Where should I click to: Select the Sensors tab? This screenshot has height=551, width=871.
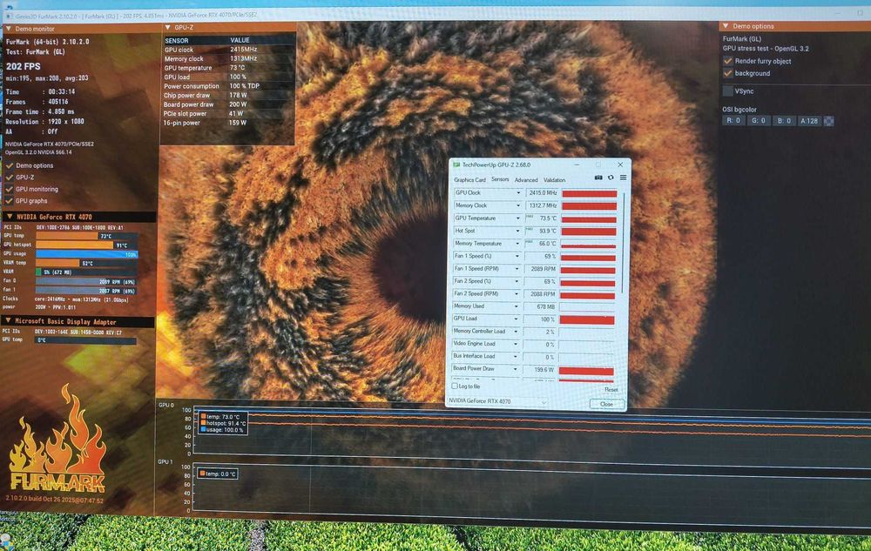[500, 179]
